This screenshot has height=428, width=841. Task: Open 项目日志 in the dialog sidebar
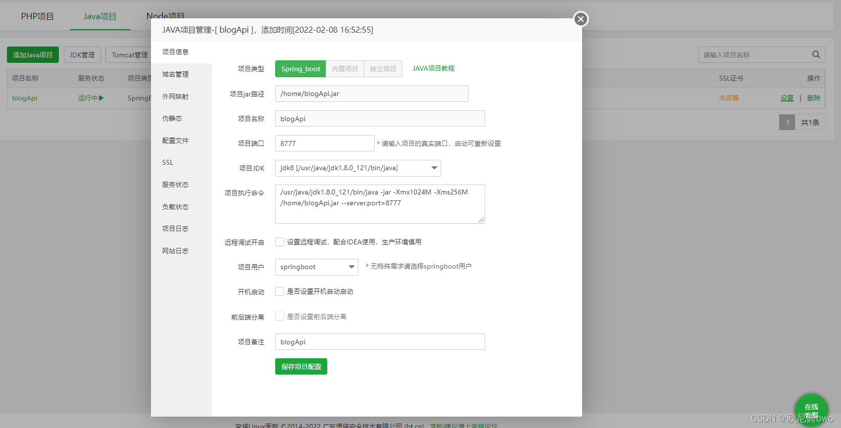(x=181, y=229)
